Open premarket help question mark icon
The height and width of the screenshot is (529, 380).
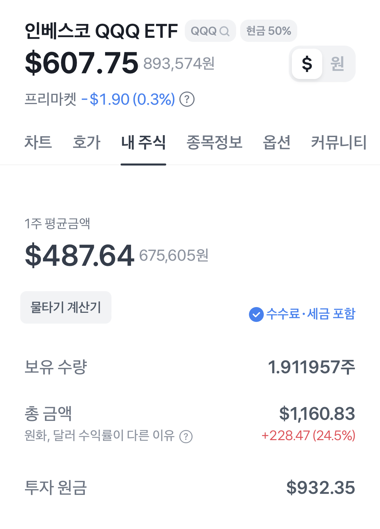coord(187,99)
